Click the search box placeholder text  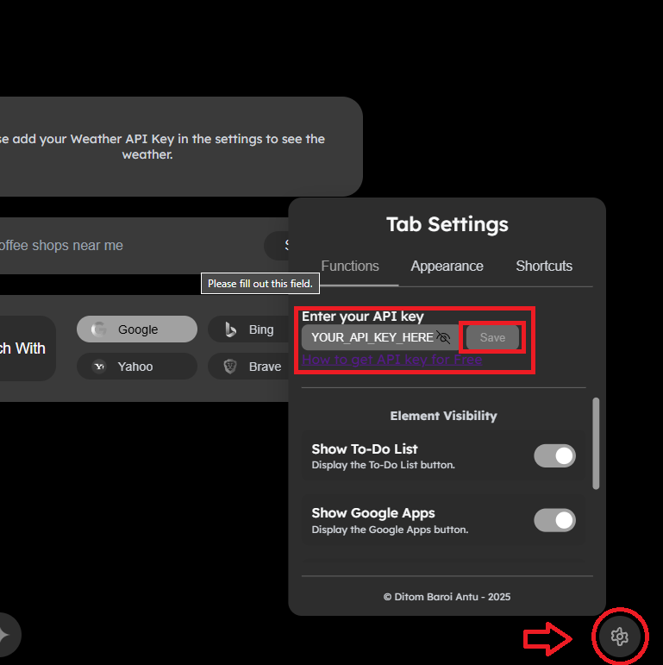point(61,246)
